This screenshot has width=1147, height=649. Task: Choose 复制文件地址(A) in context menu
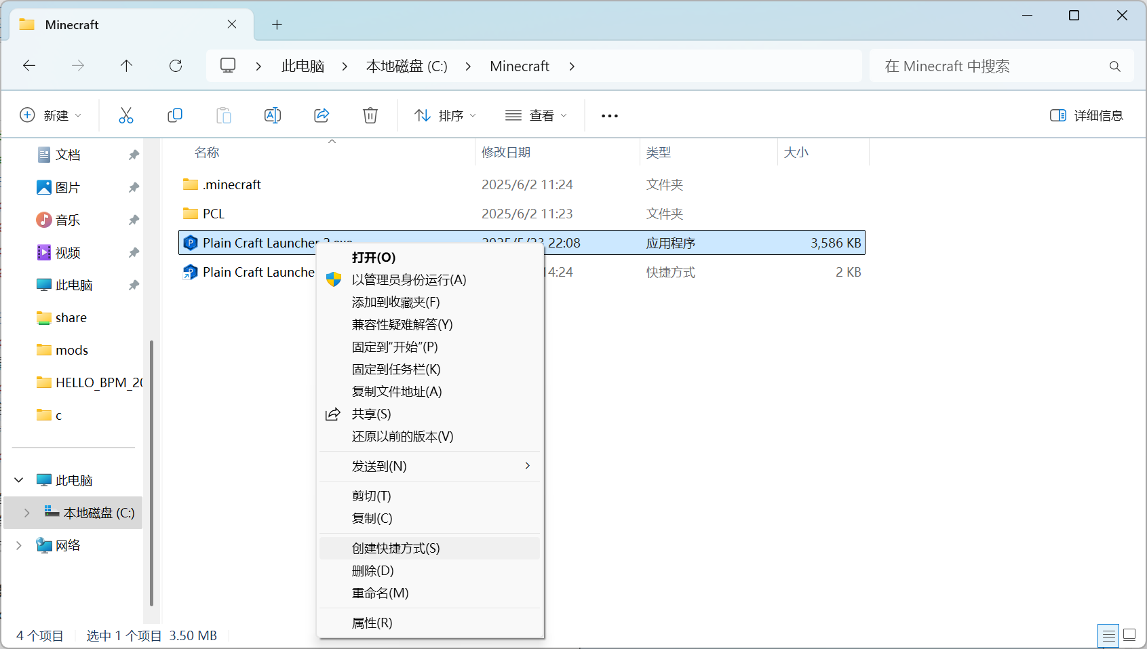tap(430, 392)
